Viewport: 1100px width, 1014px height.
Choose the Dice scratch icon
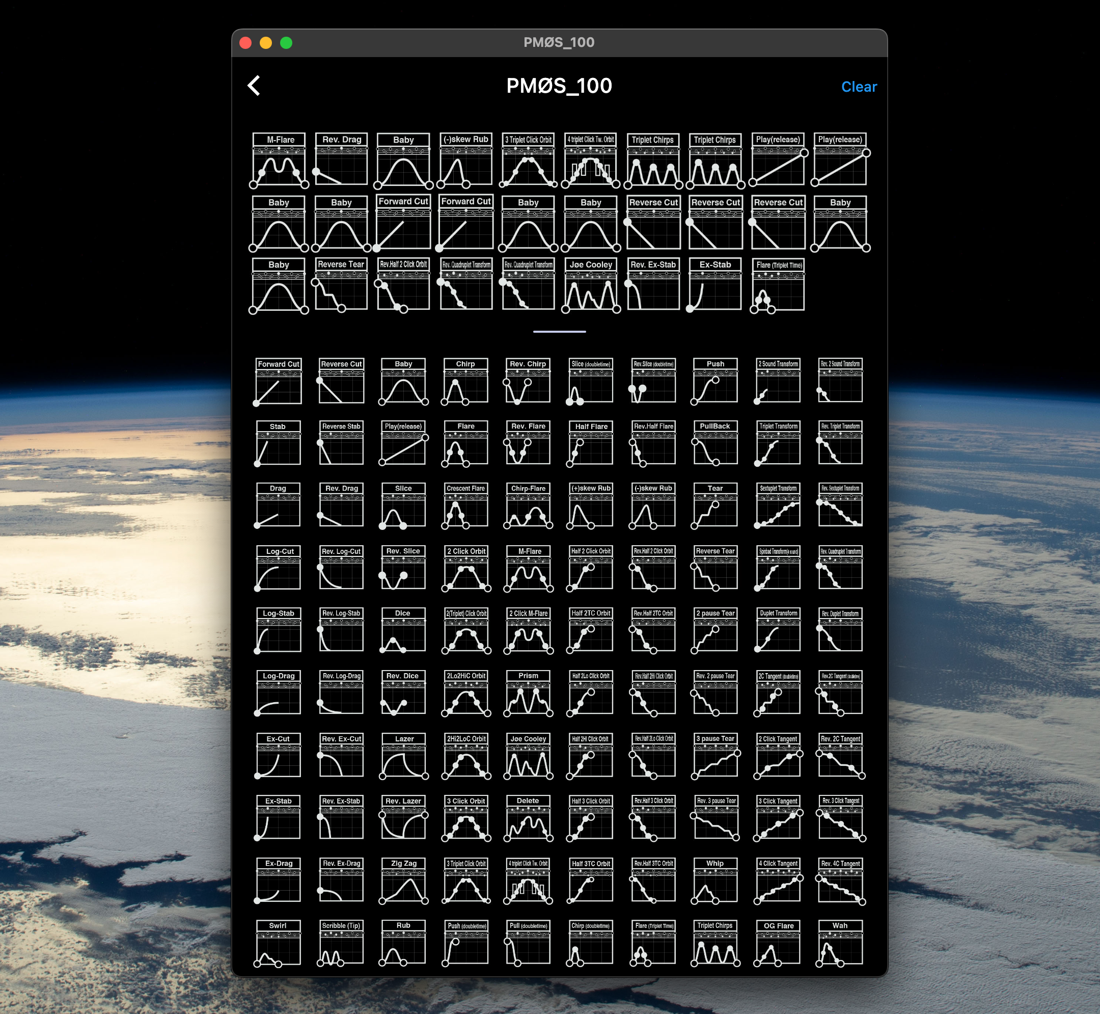point(403,630)
